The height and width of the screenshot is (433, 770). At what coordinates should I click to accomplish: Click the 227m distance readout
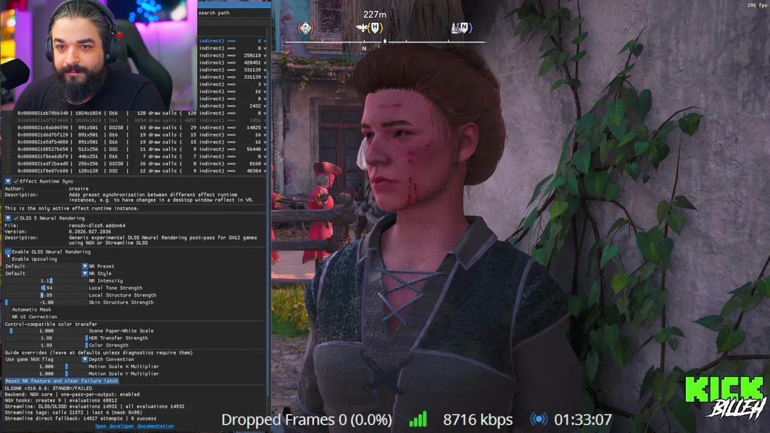coord(375,14)
